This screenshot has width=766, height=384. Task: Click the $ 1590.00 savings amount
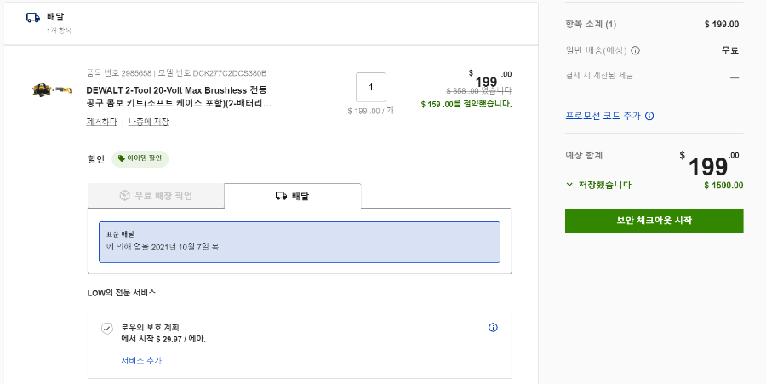pyautogui.click(x=723, y=185)
